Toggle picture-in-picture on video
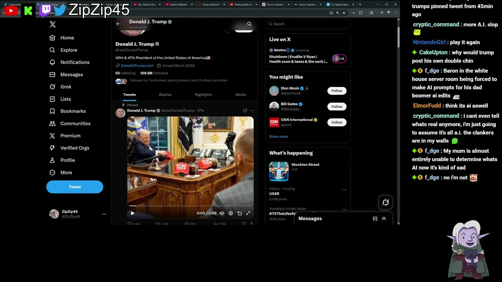 click(x=240, y=213)
